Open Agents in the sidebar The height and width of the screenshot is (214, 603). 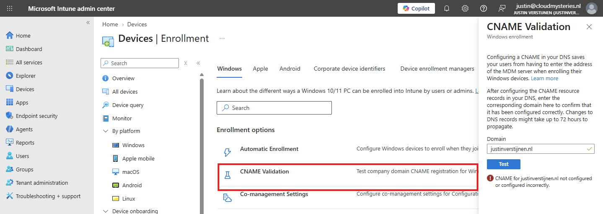[24, 129]
